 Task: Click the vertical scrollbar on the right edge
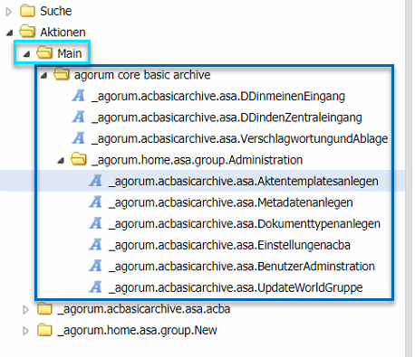(409, 178)
